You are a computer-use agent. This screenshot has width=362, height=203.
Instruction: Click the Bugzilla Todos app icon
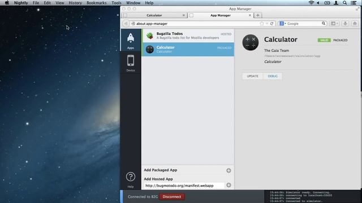pos(149,36)
